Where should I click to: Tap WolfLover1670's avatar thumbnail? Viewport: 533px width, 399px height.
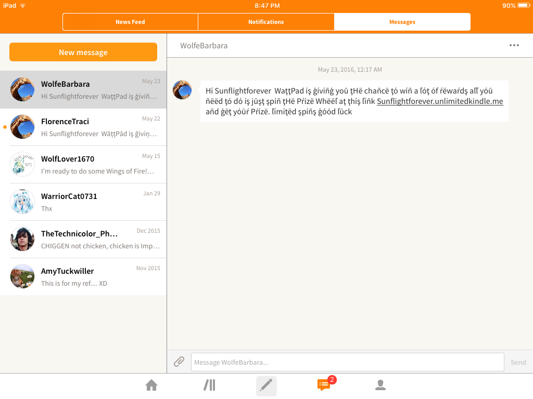tap(22, 164)
